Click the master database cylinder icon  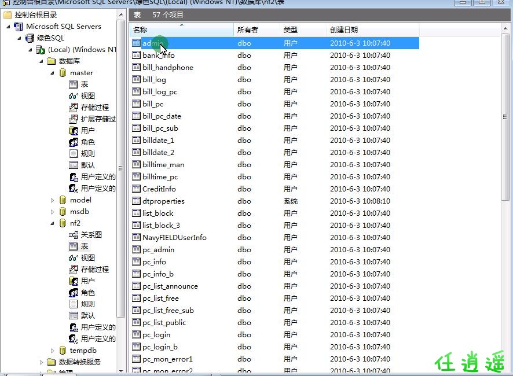63,72
